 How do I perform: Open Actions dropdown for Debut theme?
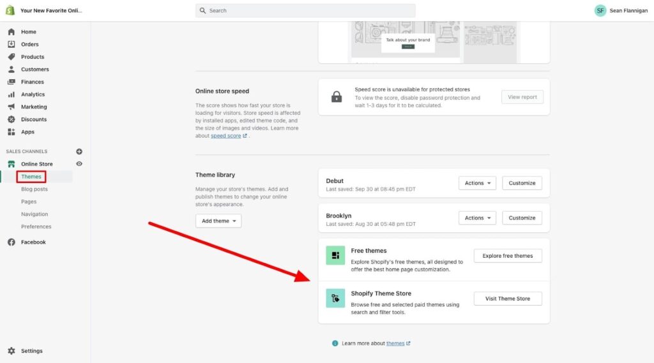tap(477, 183)
